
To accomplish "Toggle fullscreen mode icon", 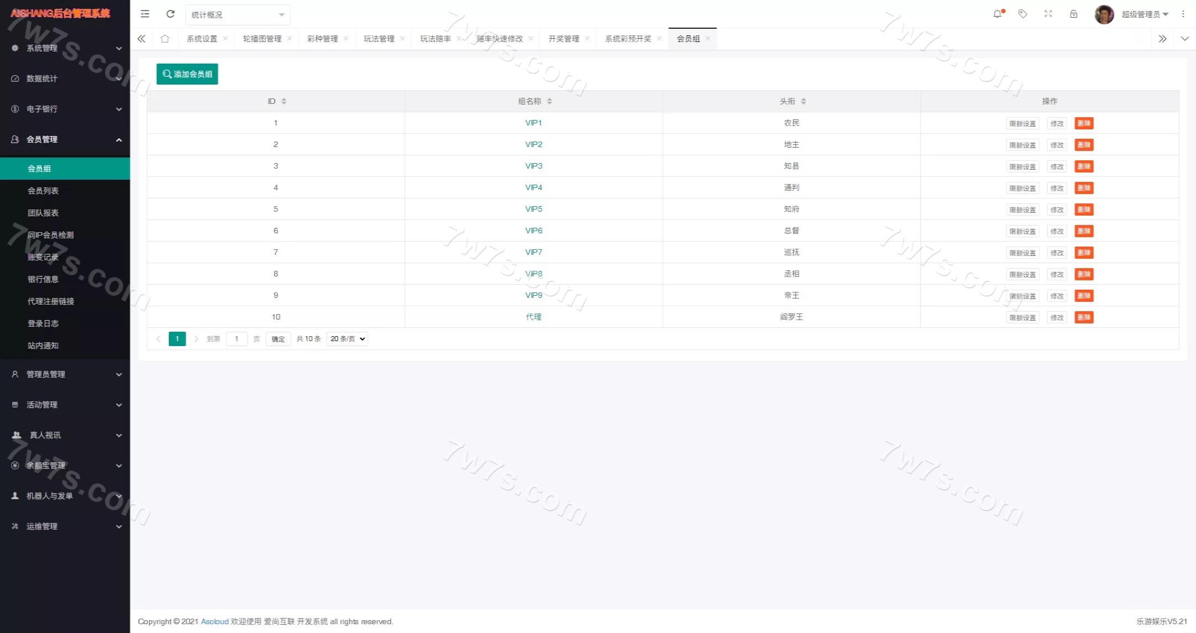I will [x=1048, y=14].
